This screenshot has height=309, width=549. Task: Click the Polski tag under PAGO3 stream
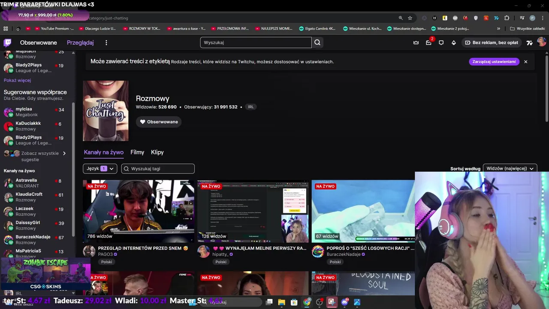pos(106,262)
